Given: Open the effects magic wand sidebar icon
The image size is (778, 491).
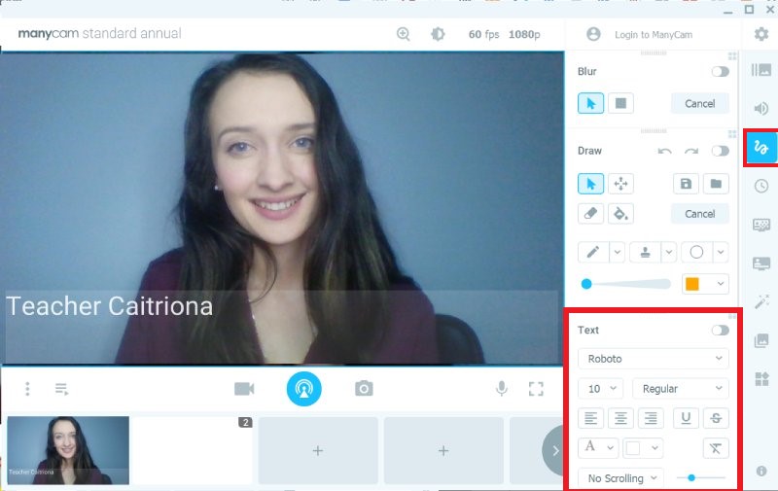Looking at the screenshot, I should tap(761, 301).
